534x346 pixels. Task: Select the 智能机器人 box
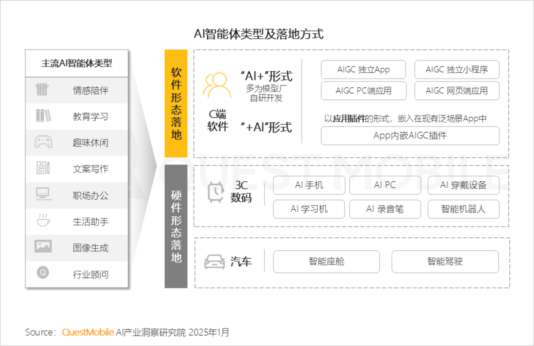pyautogui.click(x=463, y=209)
